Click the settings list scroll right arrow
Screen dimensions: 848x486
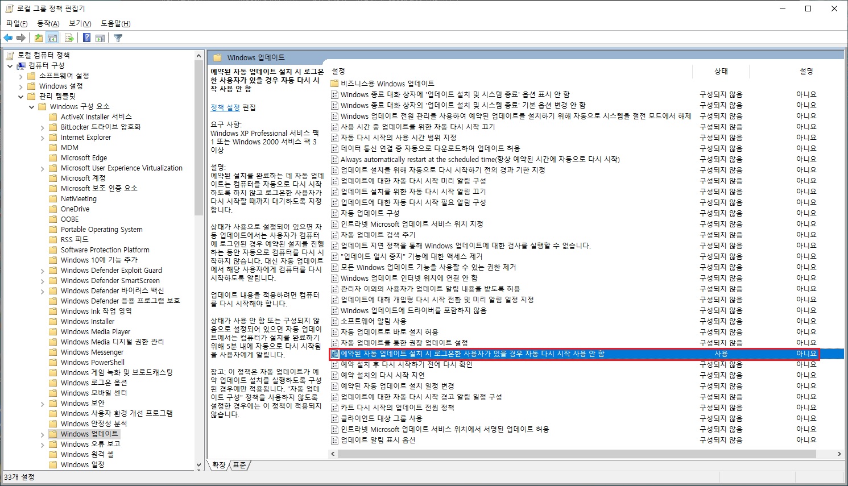tap(839, 454)
